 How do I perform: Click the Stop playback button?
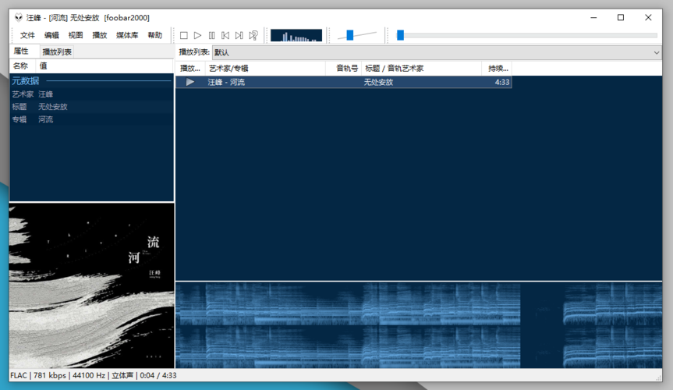184,36
